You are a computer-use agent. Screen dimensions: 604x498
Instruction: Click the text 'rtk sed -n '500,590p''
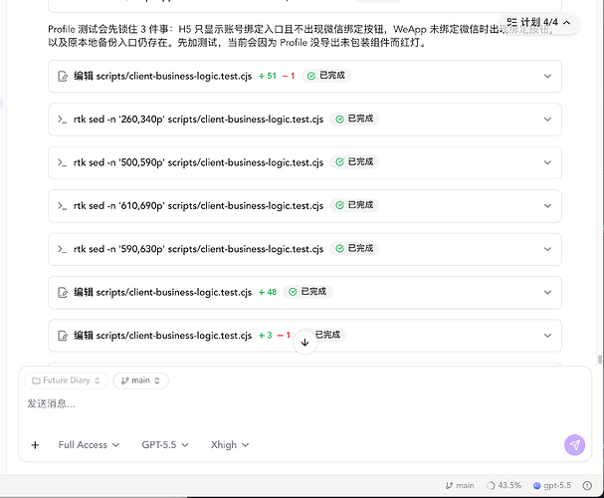(119, 162)
